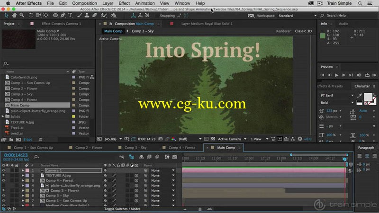
Task: Select the Ellipse shape tool
Action: pos(55,16)
